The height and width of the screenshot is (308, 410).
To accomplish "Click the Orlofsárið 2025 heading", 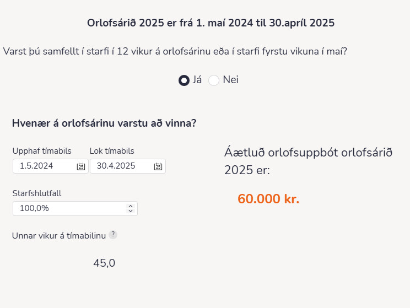I will pos(211,23).
